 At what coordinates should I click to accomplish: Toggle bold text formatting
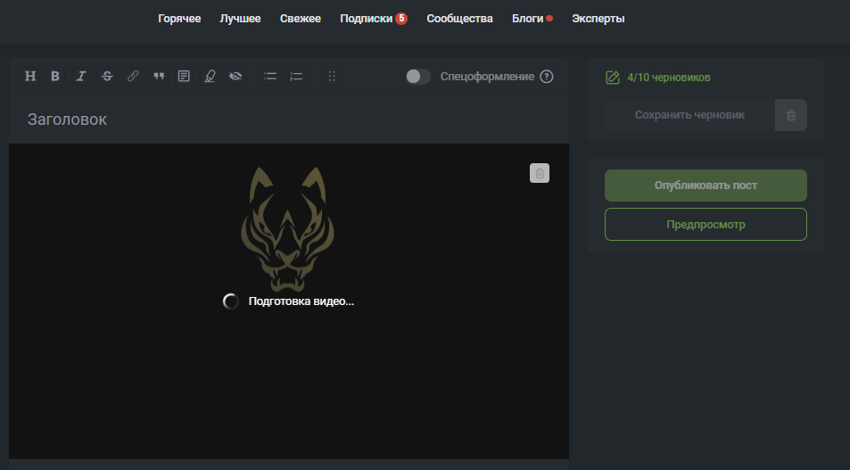tap(55, 77)
